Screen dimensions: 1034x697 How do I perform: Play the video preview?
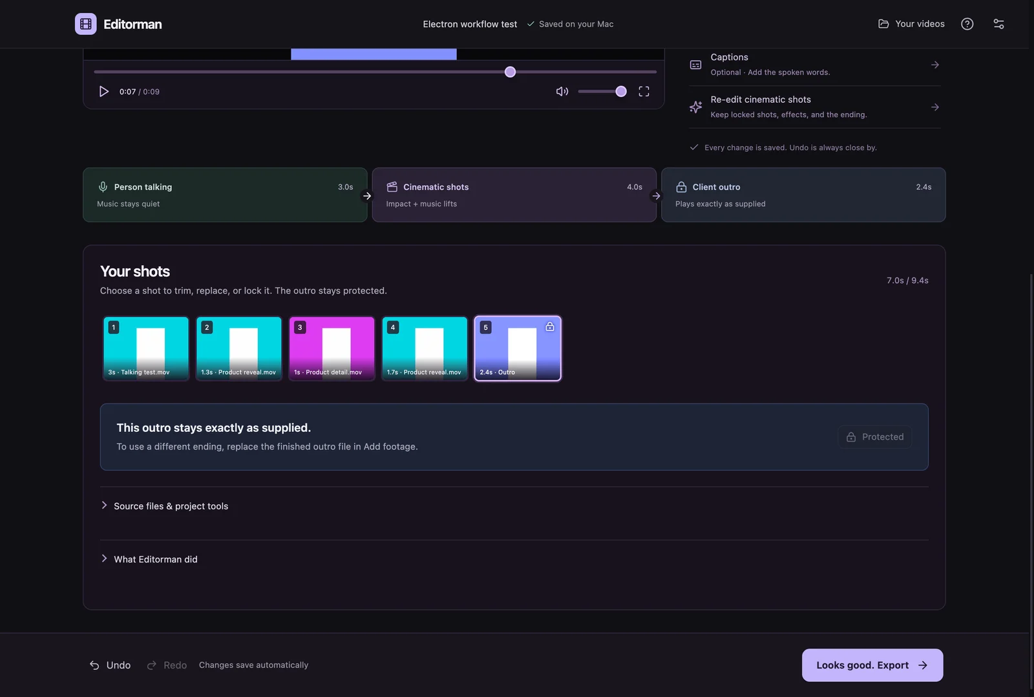click(103, 91)
